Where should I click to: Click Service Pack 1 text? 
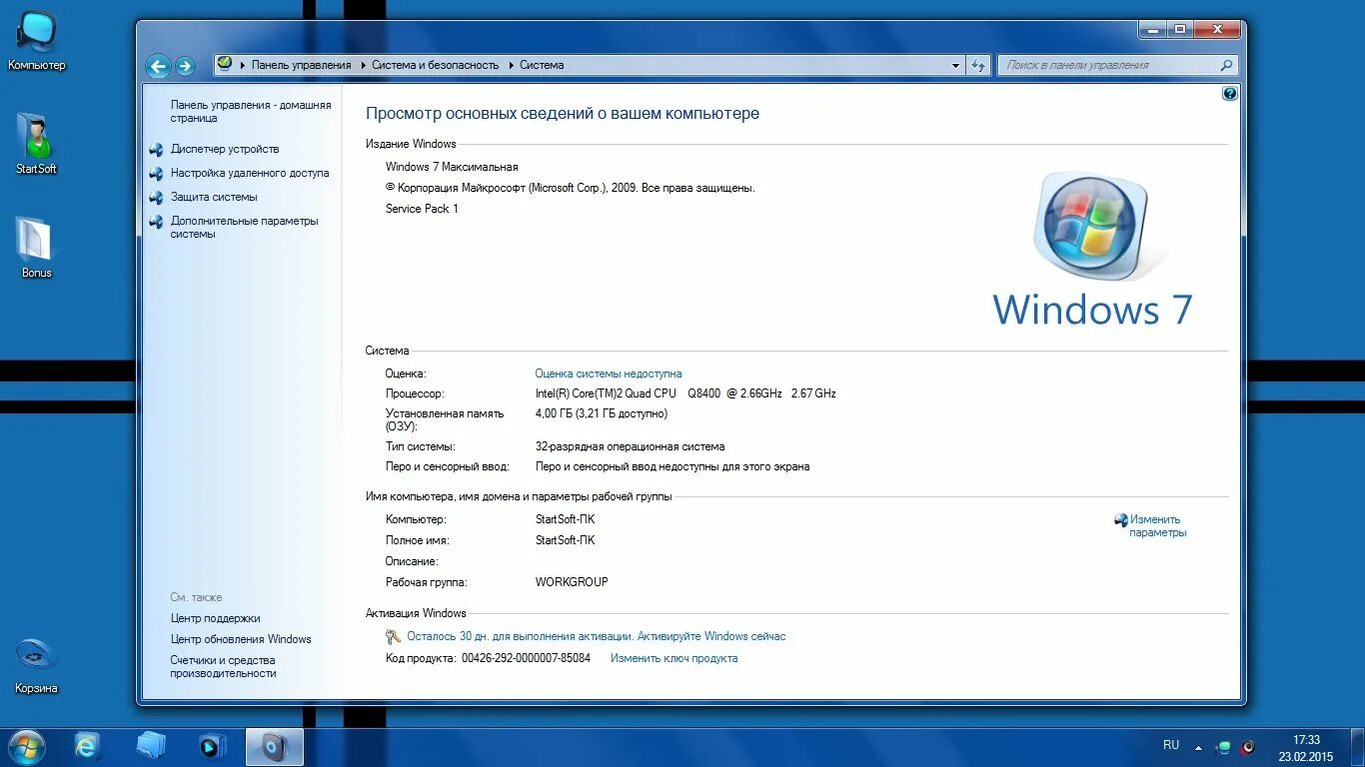click(x=422, y=209)
